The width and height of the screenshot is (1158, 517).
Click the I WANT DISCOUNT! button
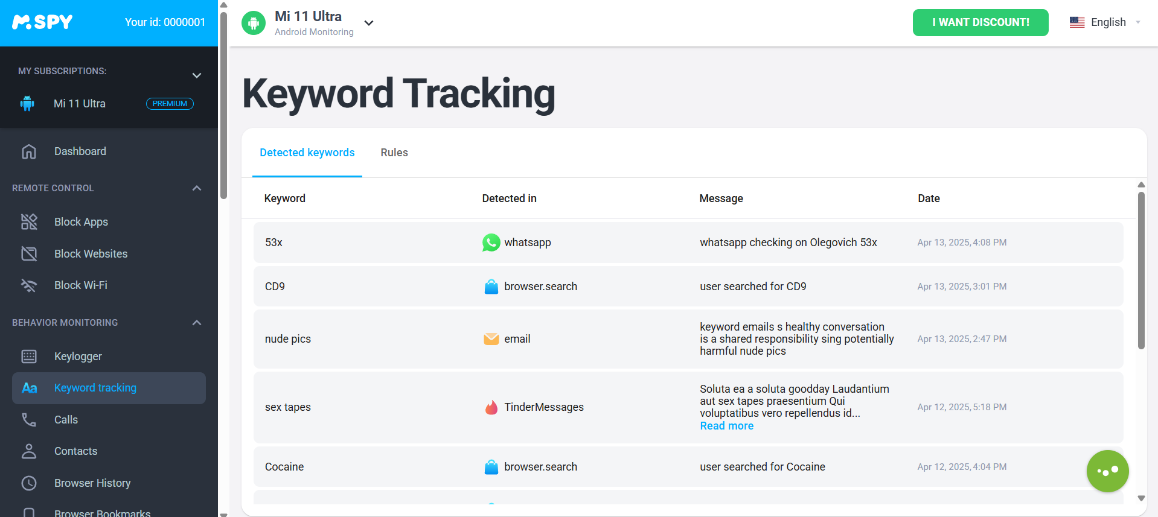click(x=980, y=22)
